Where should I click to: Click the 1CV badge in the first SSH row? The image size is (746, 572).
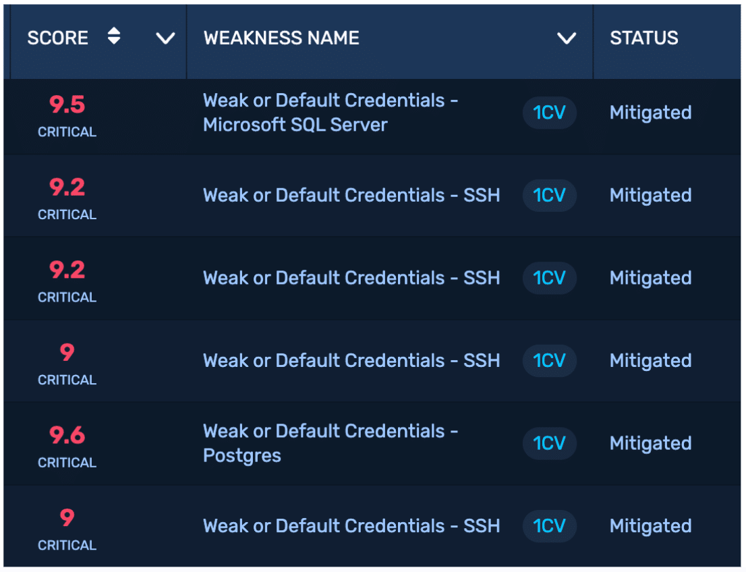point(549,196)
